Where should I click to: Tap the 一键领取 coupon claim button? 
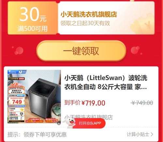coord(81,51)
